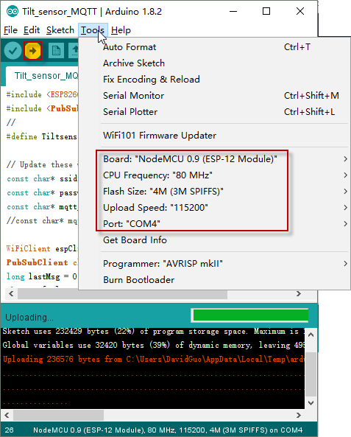This screenshot has height=437, width=351.
Task: Click the New sketch toolbar icon
Action: (x=56, y=50)
